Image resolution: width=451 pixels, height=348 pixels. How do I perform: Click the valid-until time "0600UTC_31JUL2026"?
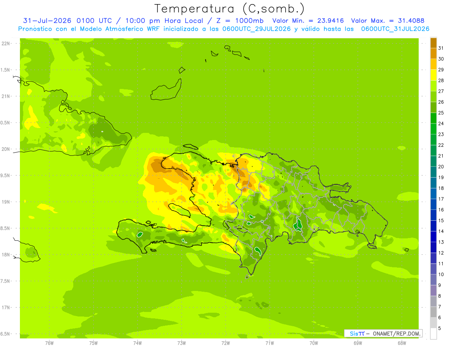coord(395,29)
